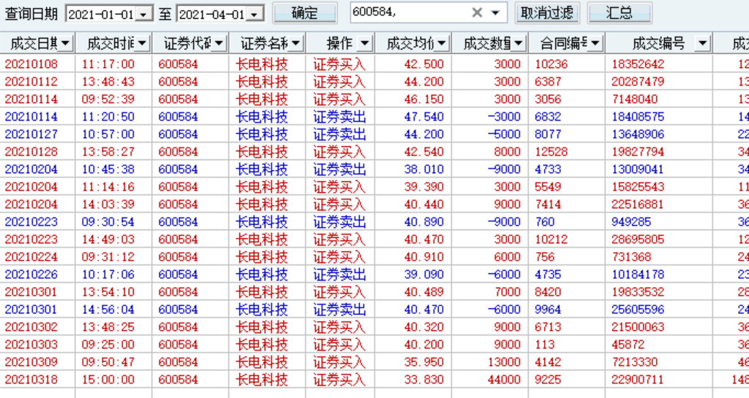The image size is (749, 398).
Task: Select price cell 39.390
Action: pyautogui.click(x=424, y=187)
